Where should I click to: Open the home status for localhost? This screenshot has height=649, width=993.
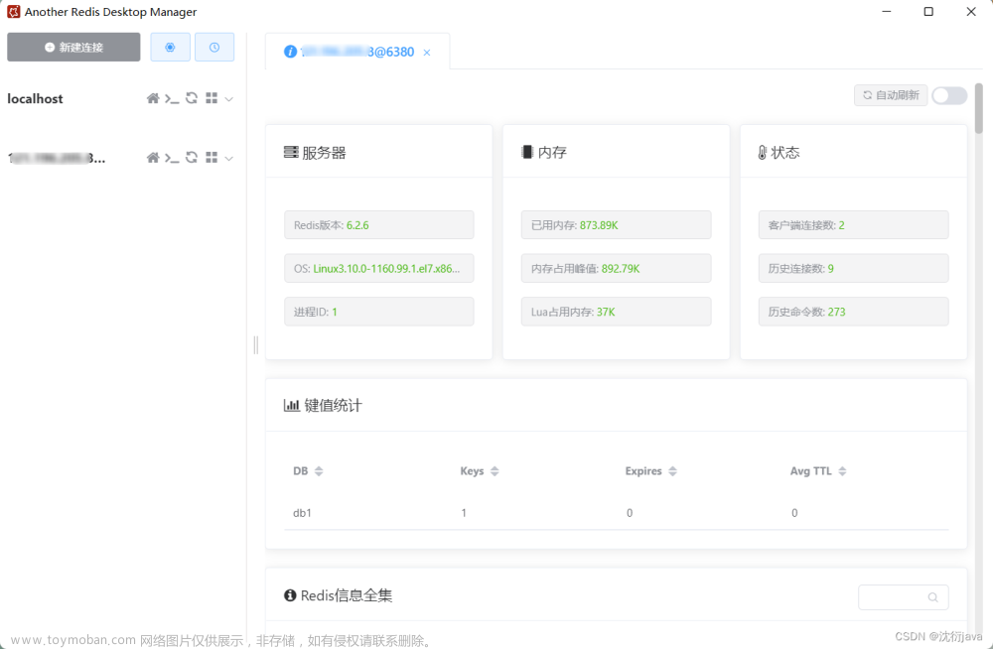153,98
